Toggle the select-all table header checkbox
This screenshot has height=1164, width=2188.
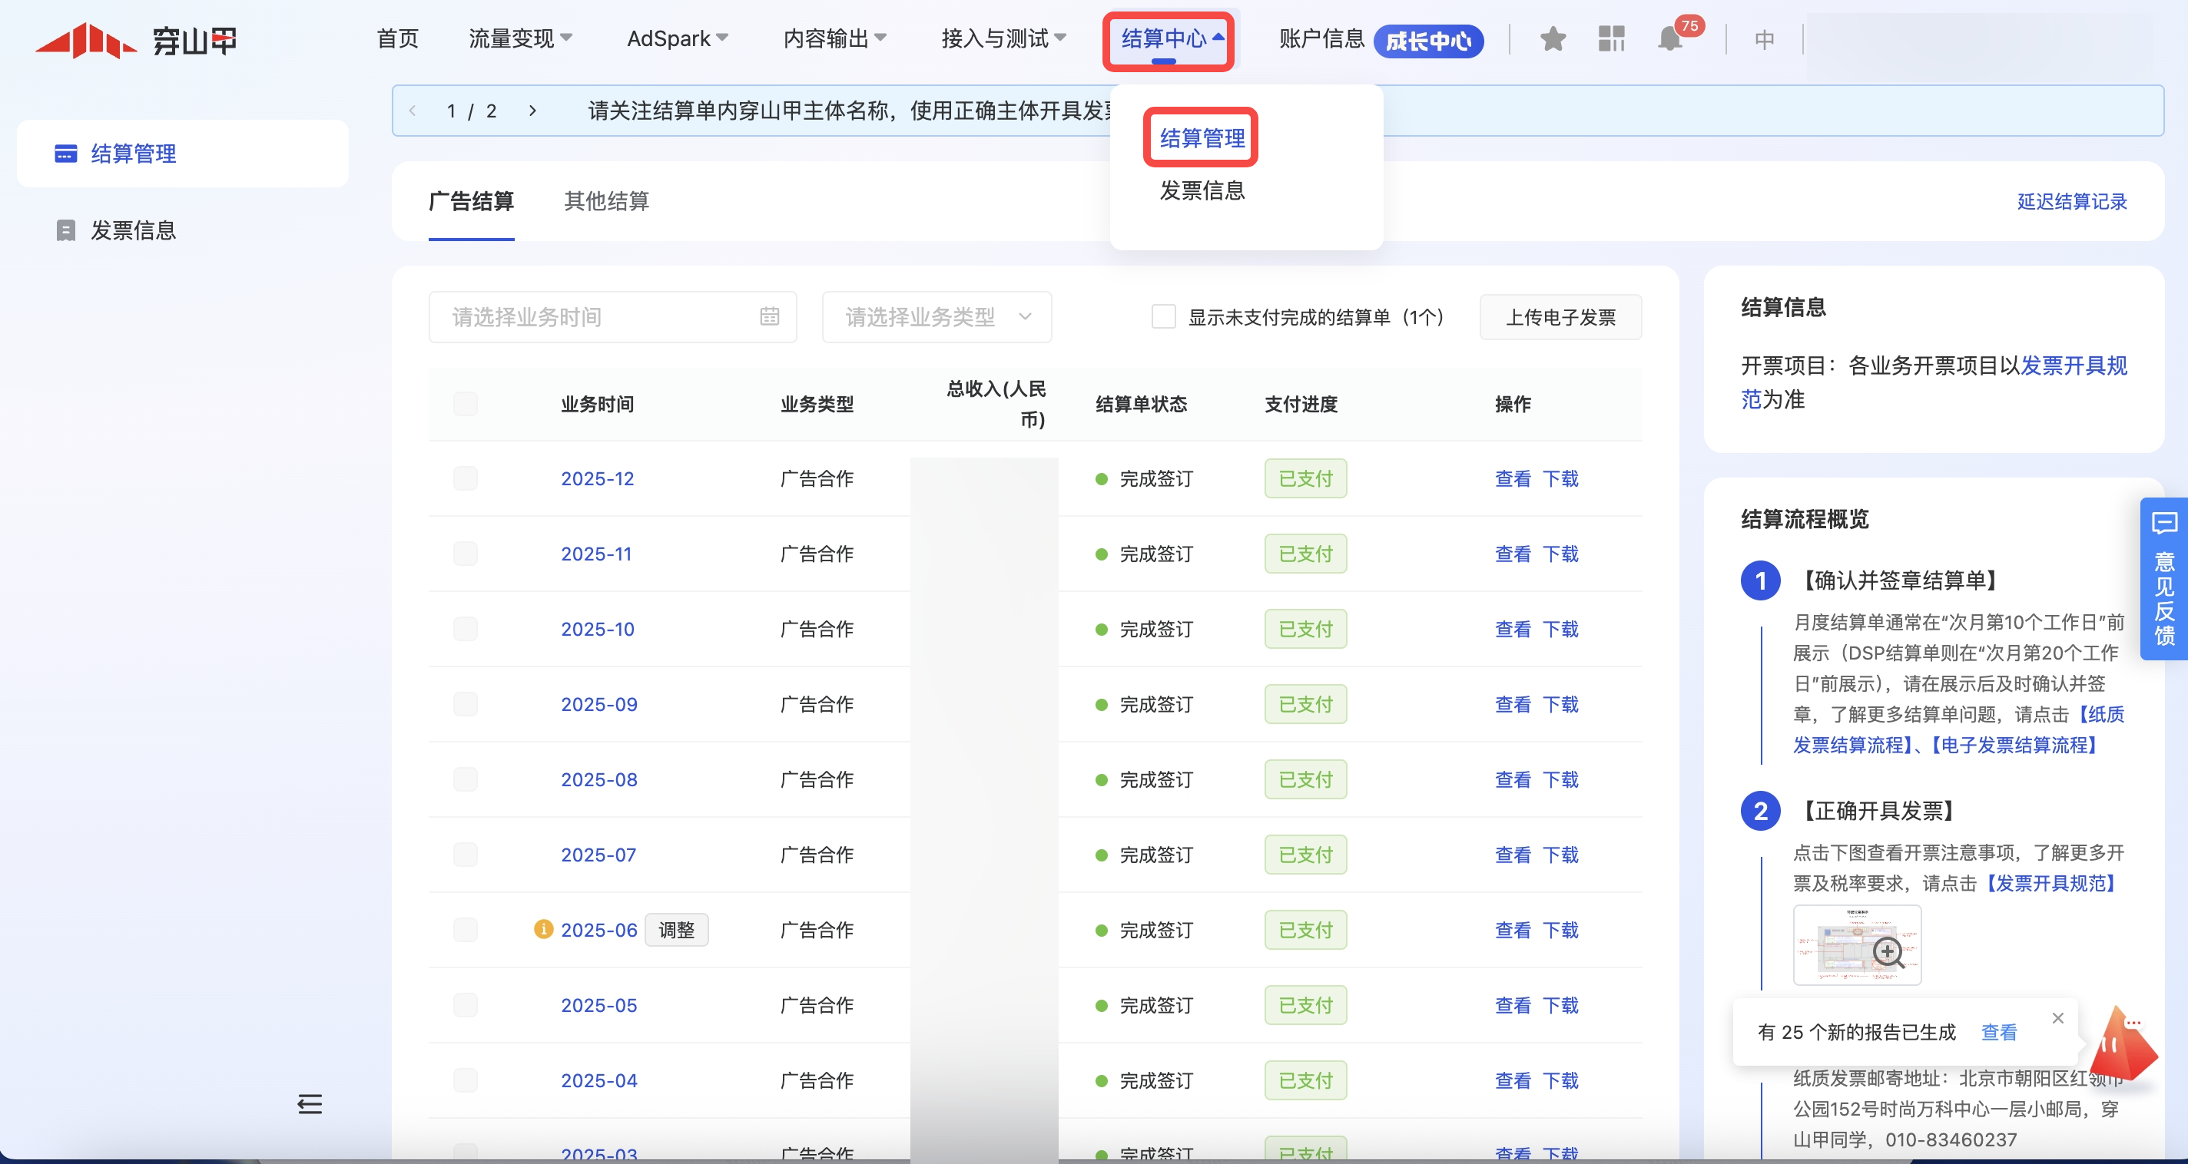click(x=465, y=403)
